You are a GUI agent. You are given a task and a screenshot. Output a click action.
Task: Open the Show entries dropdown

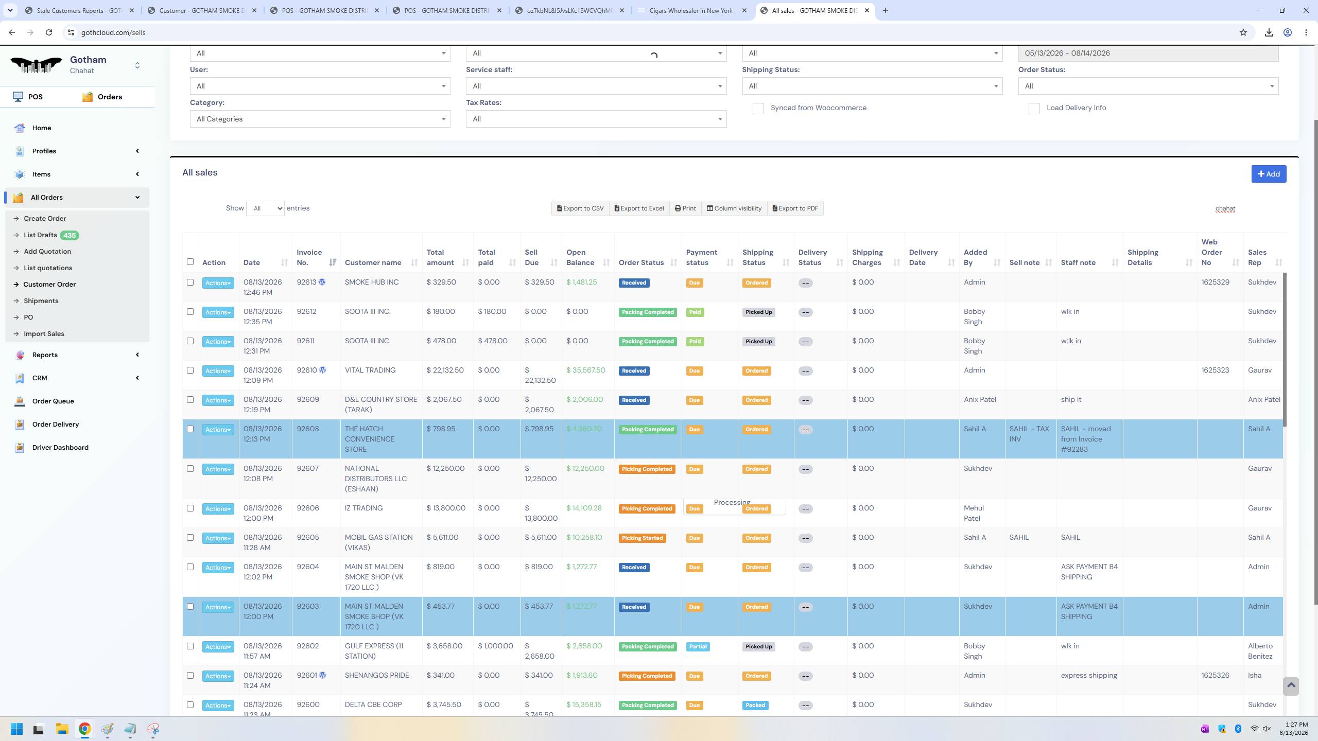265,208
